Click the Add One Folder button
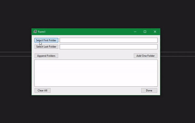Image resolution: width=195 pixels, height=123 pixels. pos(146,56)
